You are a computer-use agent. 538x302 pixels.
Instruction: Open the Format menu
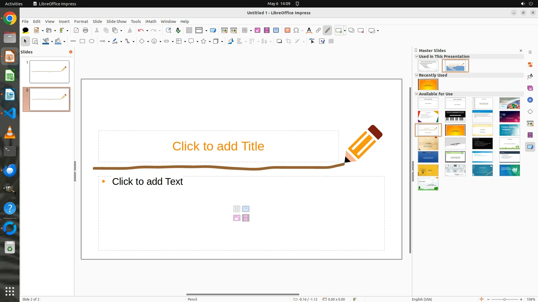pos(81,22)
